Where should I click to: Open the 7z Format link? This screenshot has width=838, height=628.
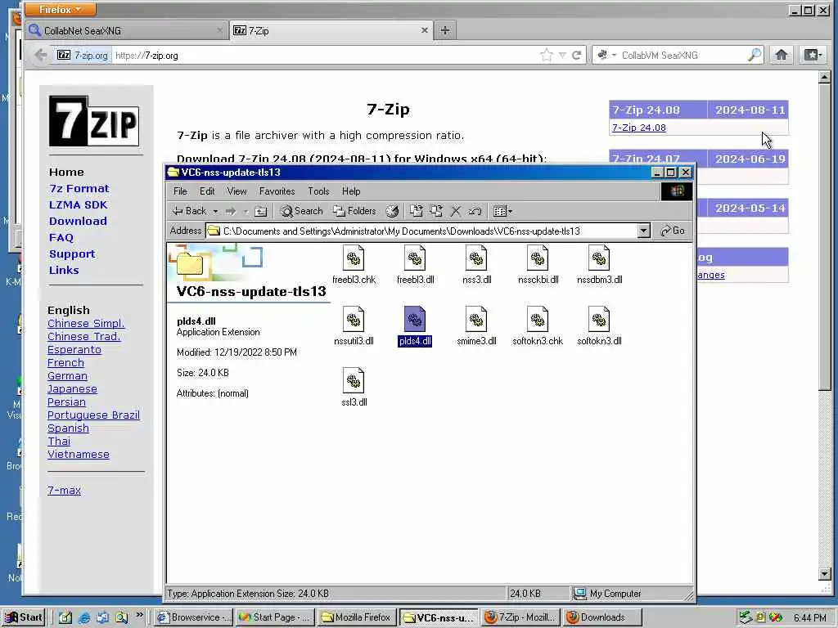click(x=79, y=189)
